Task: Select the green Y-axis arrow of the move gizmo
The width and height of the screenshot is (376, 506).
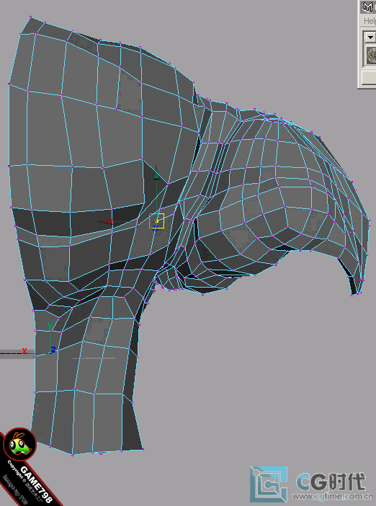Action: [156, 173]
